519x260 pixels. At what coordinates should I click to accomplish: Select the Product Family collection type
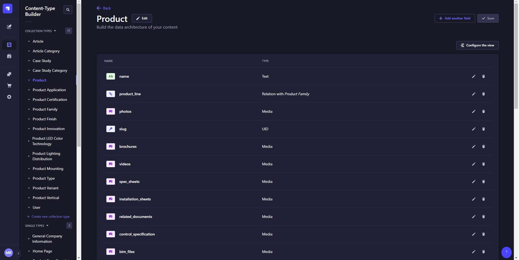[x=45, y=109]
